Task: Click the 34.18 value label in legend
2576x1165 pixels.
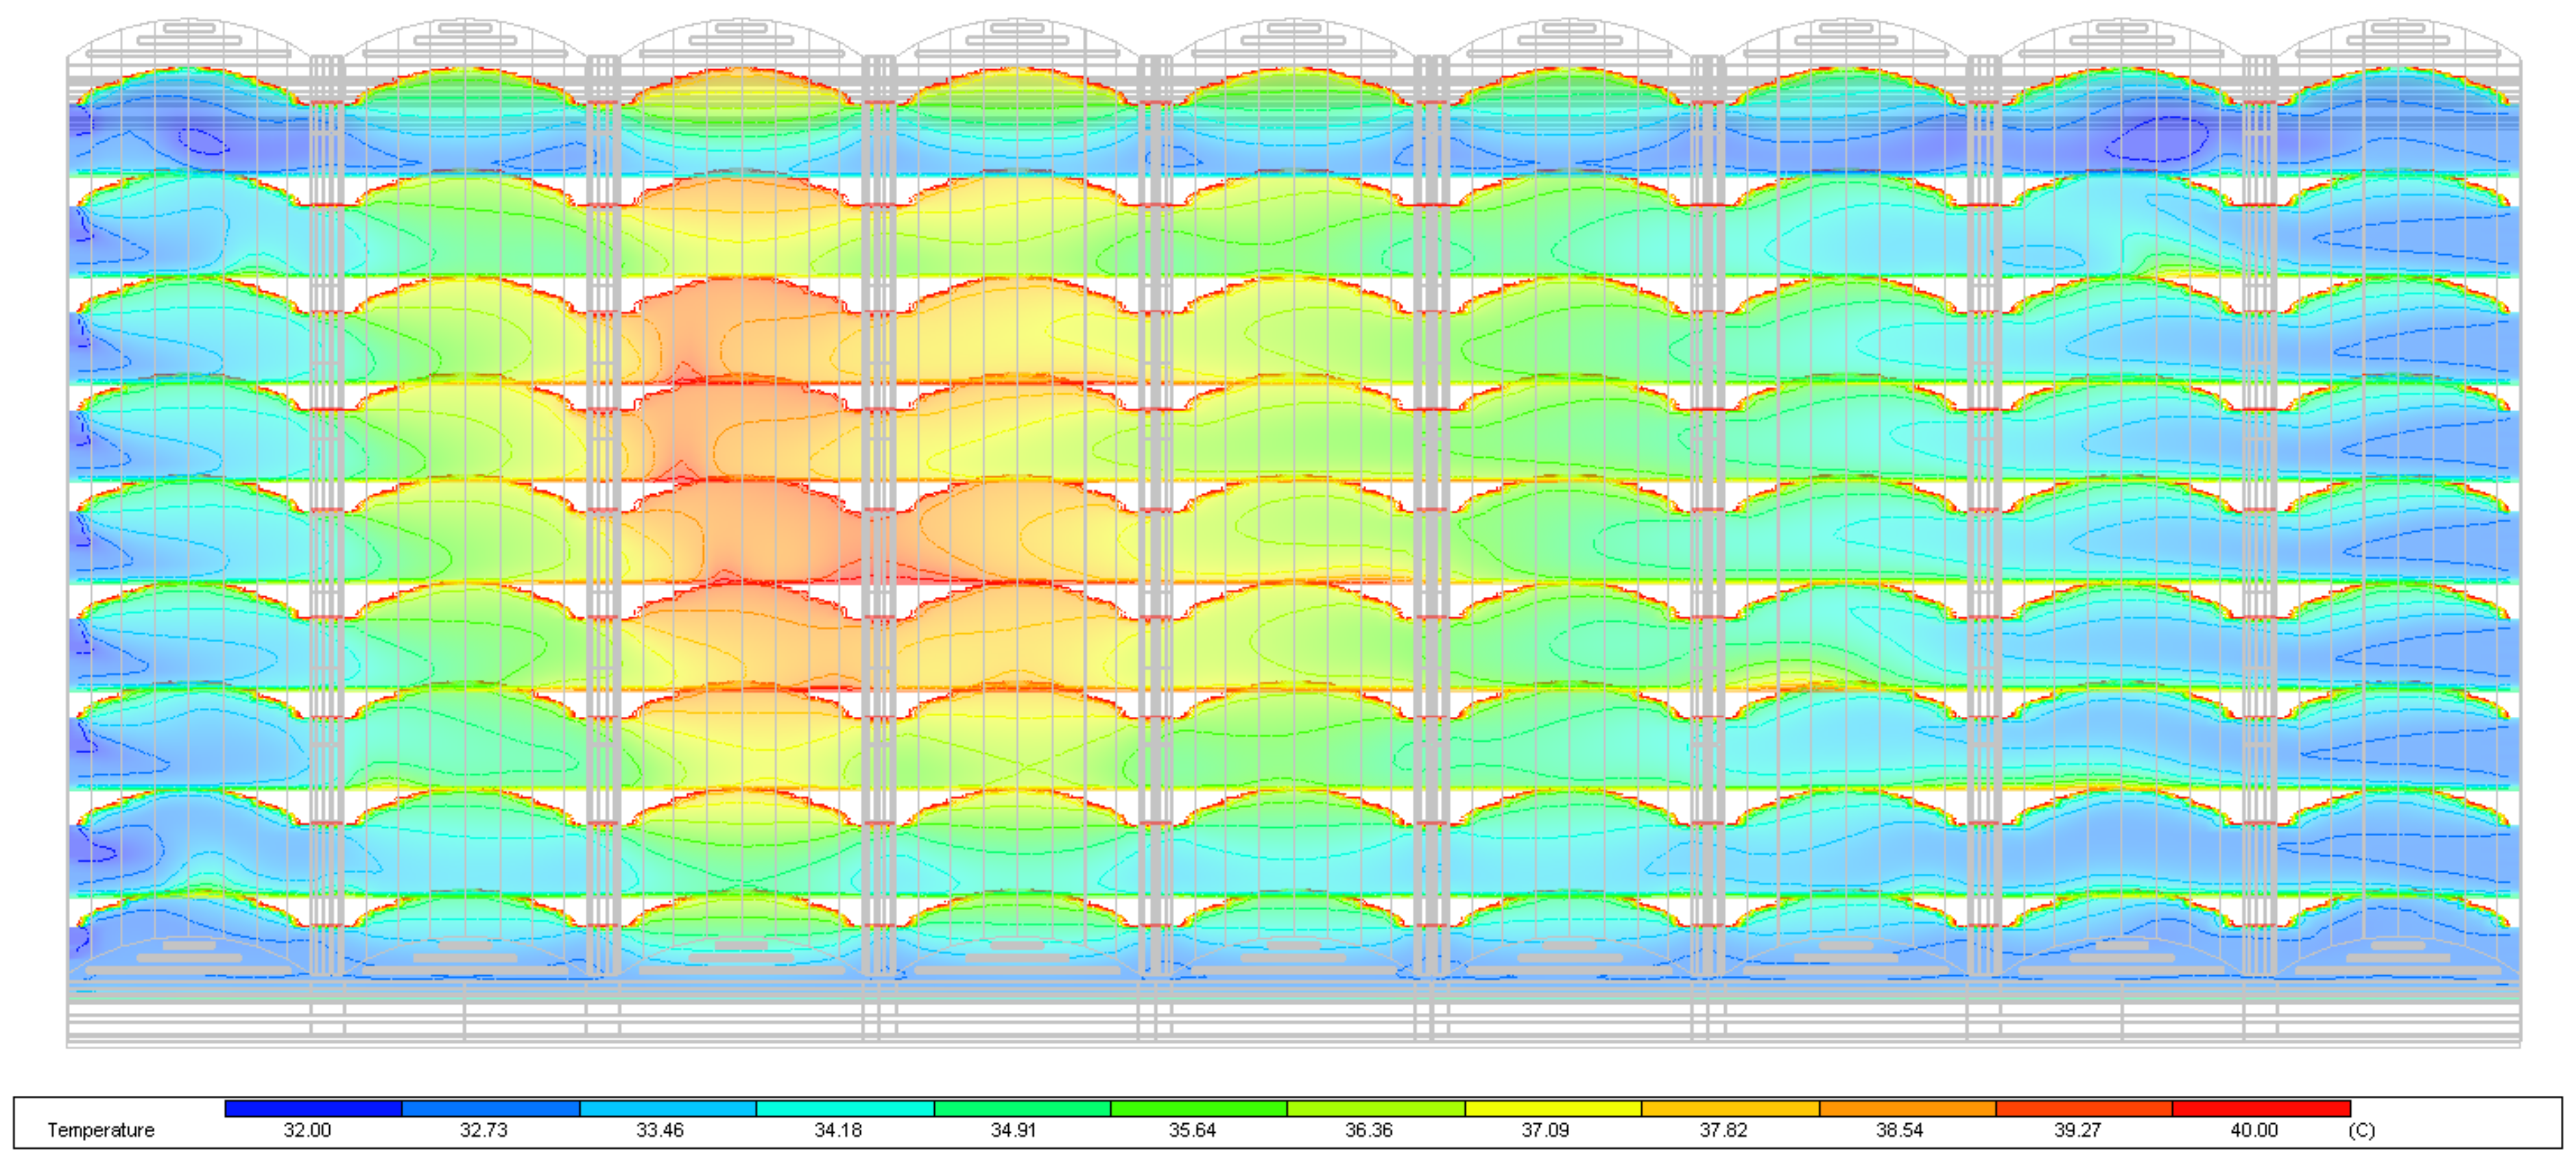Action: [837, 1130]
